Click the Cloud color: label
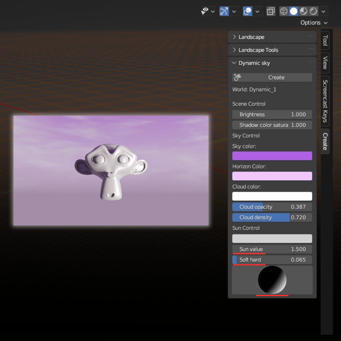The width and height of the screenshot is (341, 341). point(247,187)
